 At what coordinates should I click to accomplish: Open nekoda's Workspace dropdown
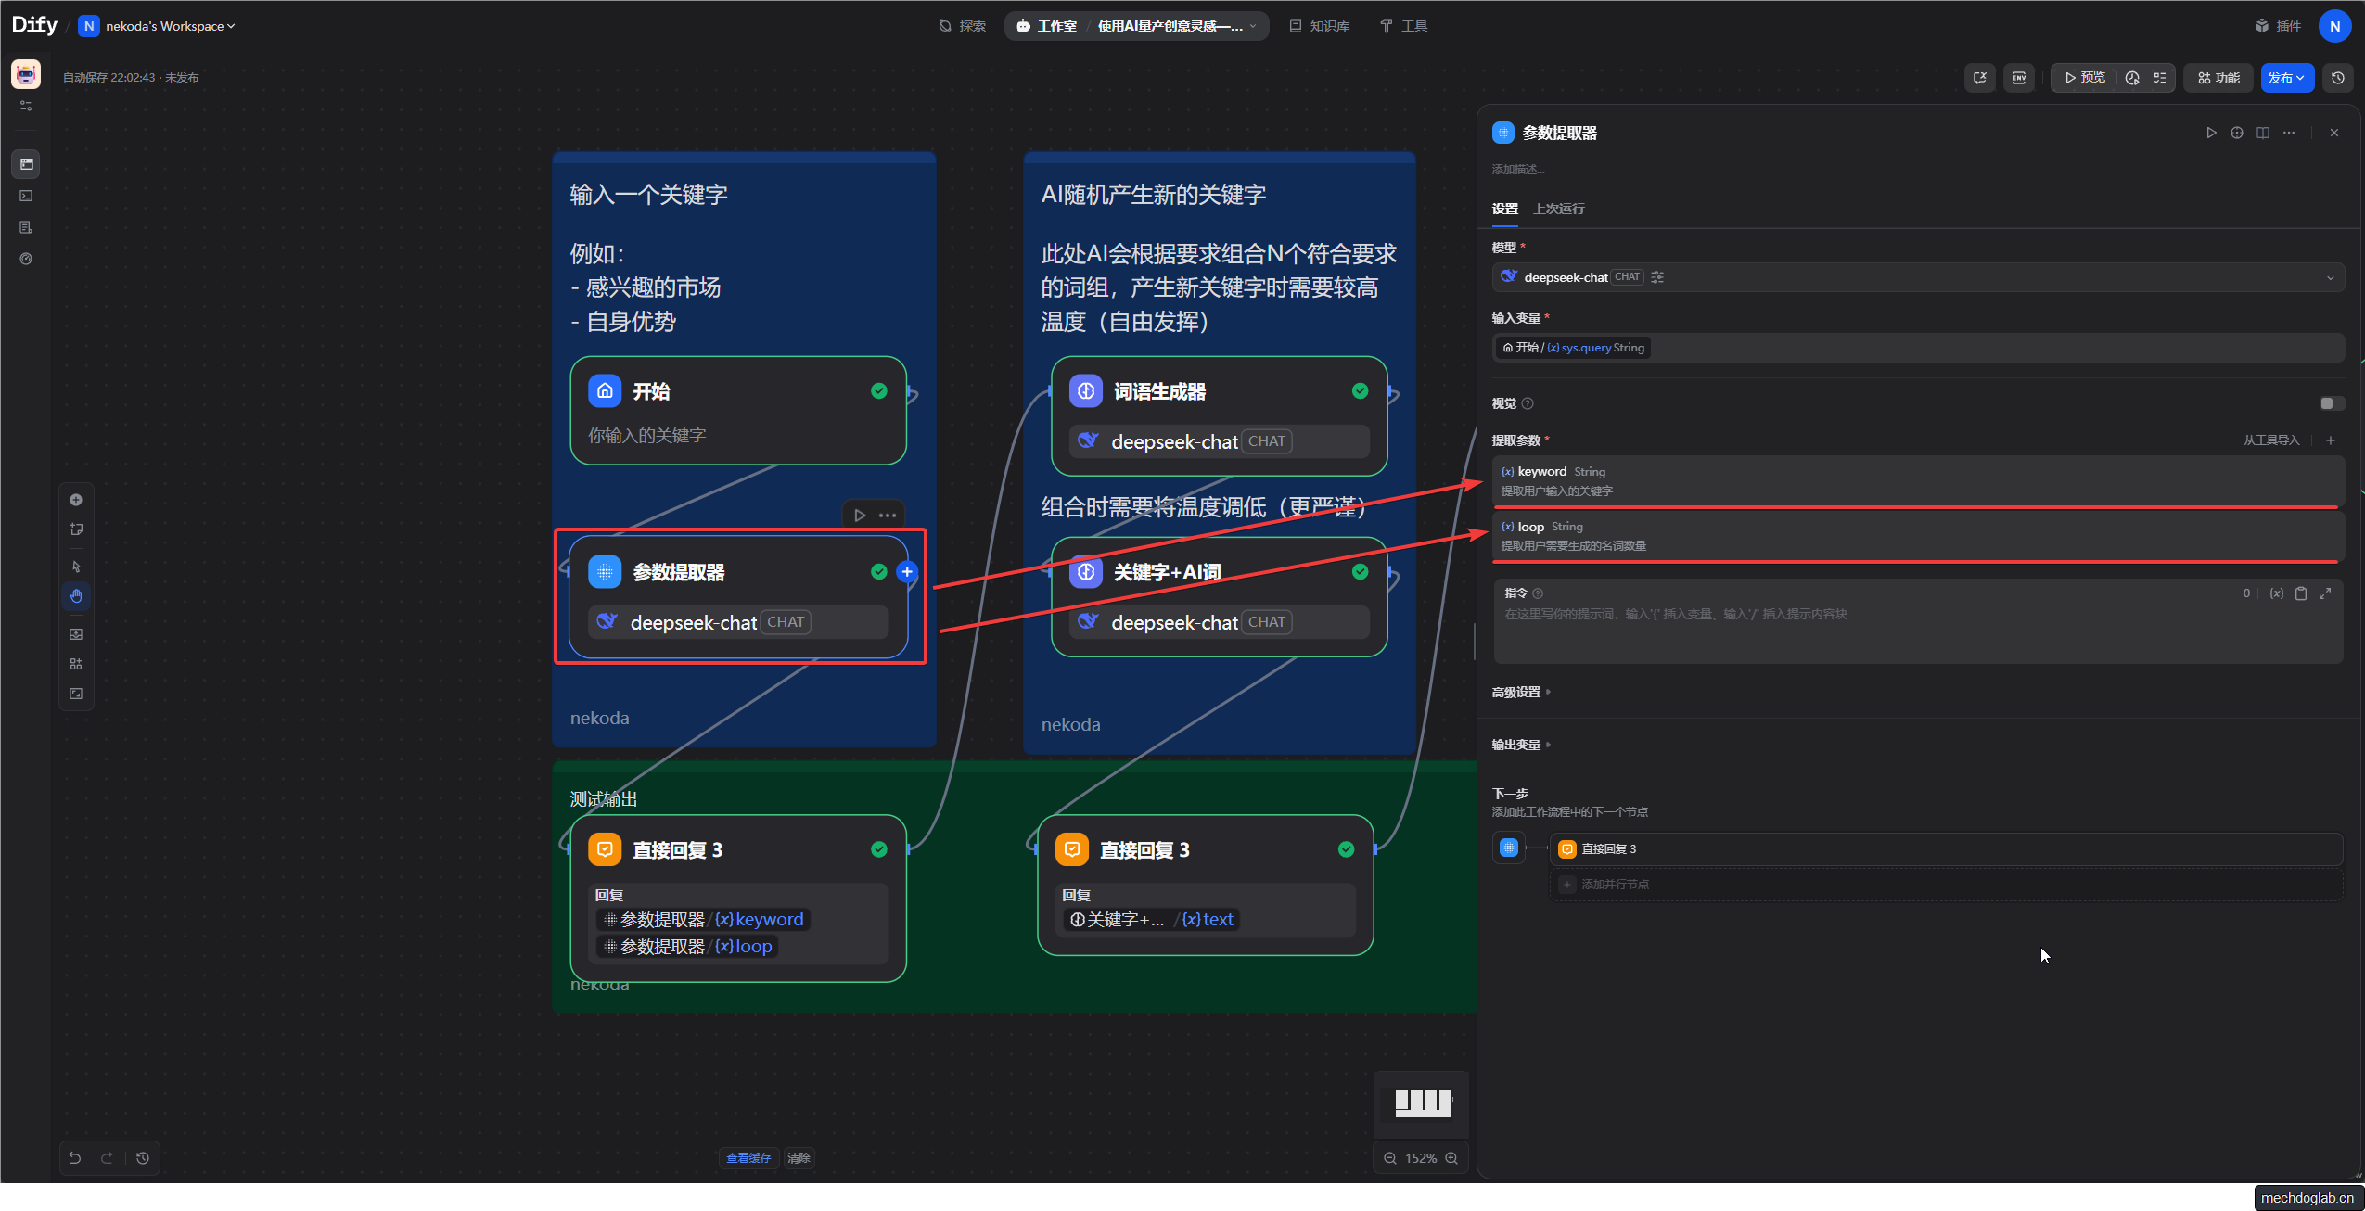(x=169, y=26)
